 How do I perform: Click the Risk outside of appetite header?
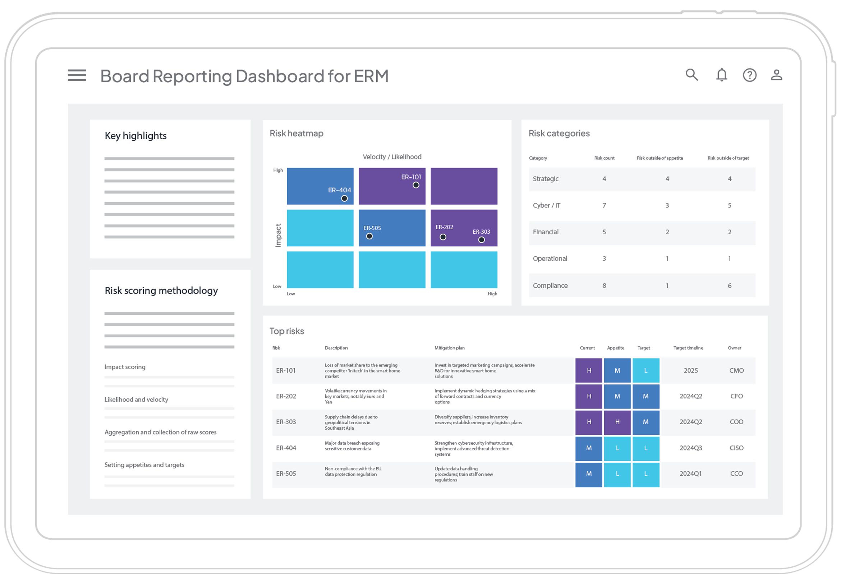coord(660,158)
